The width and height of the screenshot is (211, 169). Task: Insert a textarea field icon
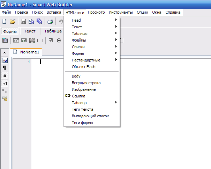[x=32, y=40]
